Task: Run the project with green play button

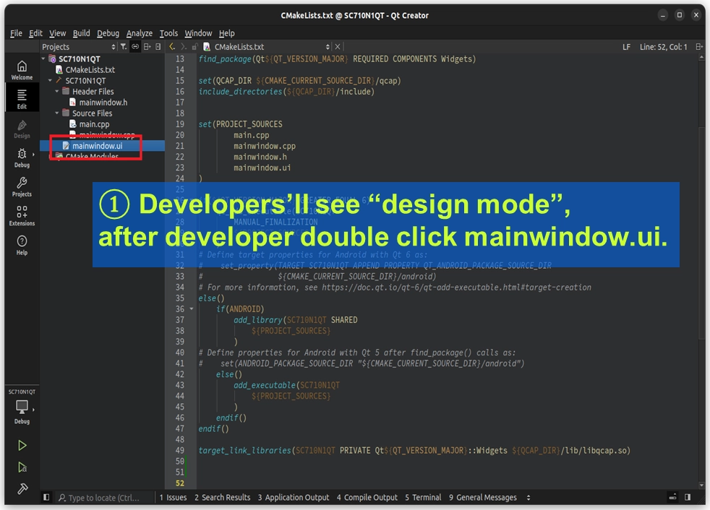Action: [x=22, y=446]
